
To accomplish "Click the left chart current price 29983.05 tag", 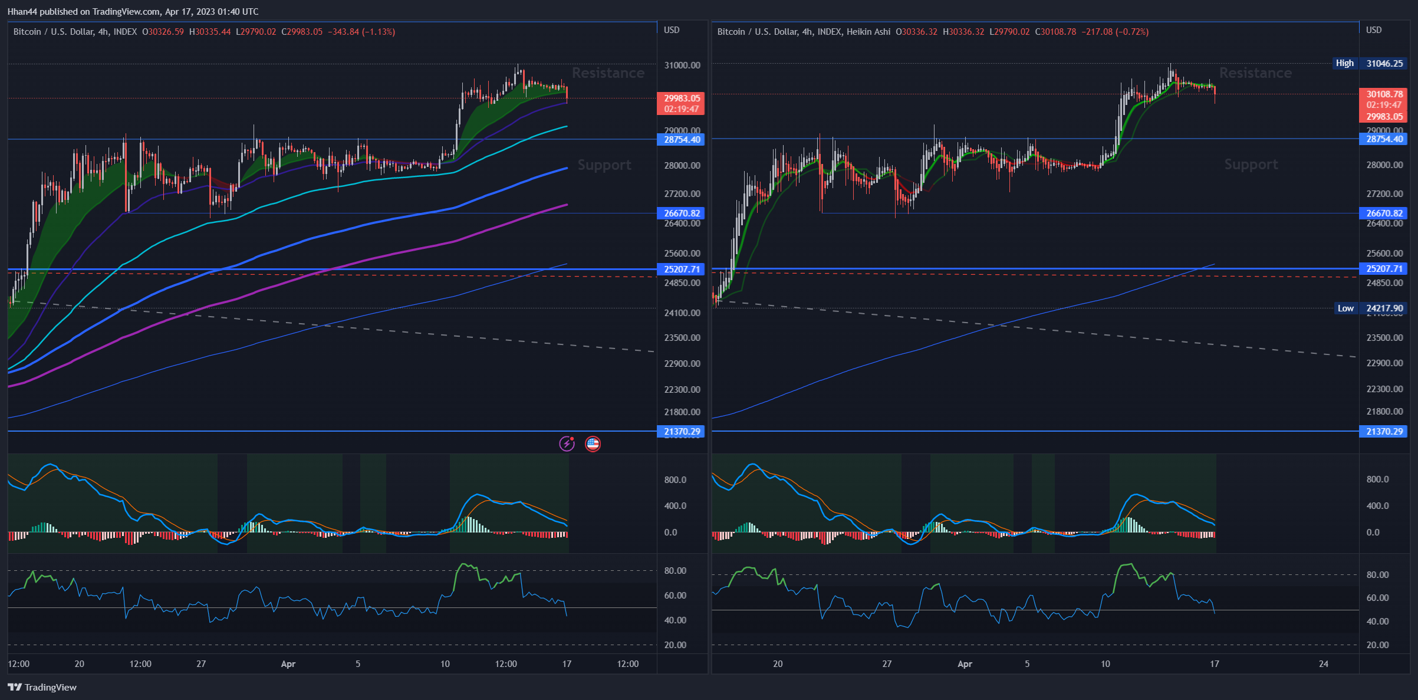I will [682, 103].
